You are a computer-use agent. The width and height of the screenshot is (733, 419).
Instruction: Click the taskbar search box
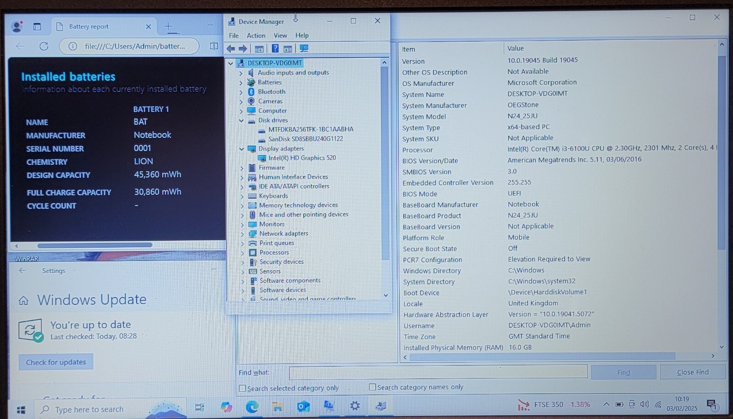(x=111, y=409)
